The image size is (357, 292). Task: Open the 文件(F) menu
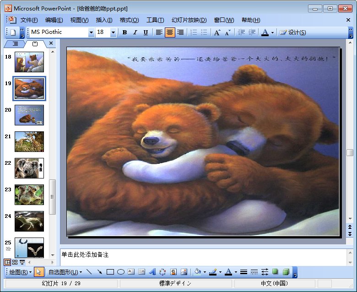[x=29, y=20]
